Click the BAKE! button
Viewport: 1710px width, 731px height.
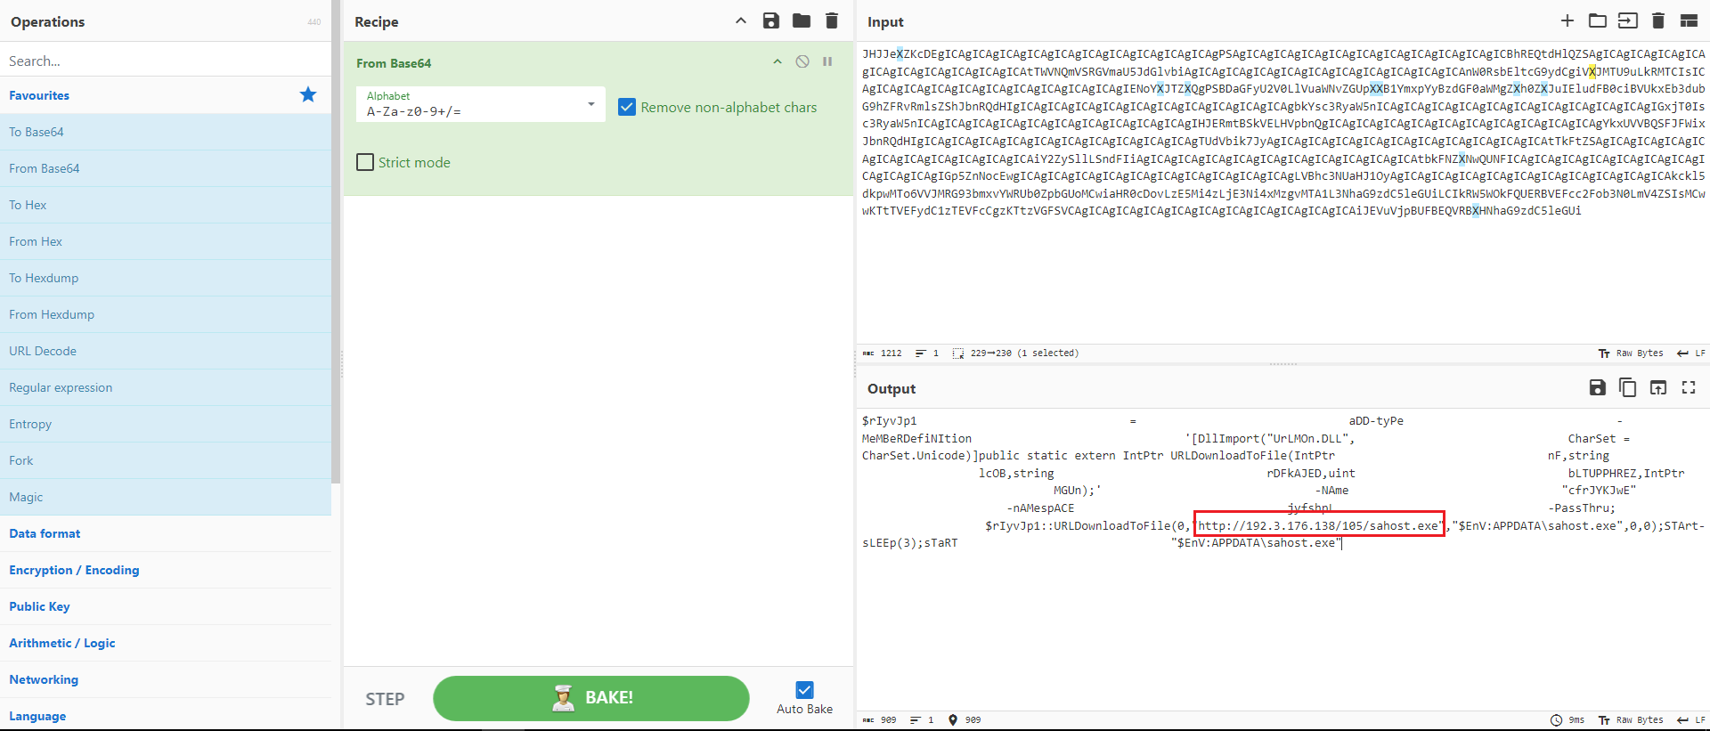(591, 698)
